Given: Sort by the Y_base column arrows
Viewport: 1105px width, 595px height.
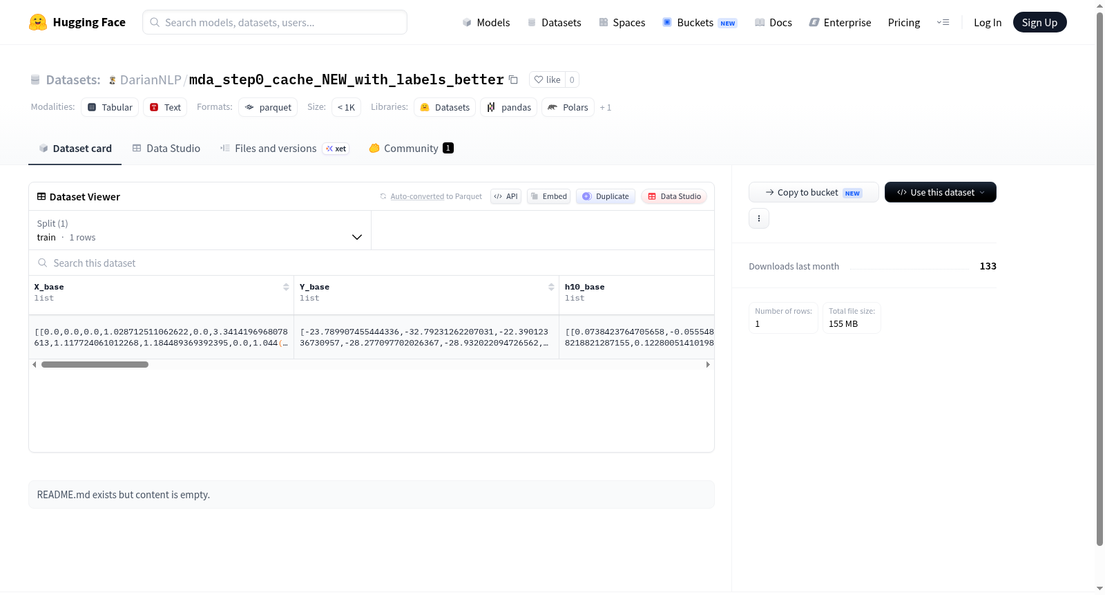Looking at the screenshot, I should coord(551,287).
